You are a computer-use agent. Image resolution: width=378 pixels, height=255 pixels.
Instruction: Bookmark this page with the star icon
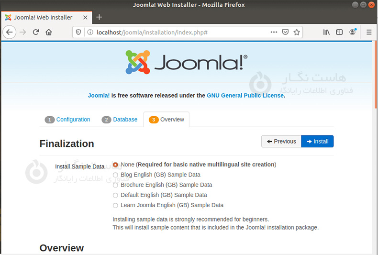297,32
